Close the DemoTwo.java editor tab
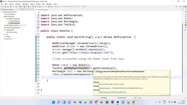Image resolution: width=187 pixels, height=105 pixels. click(x=49, y=10)
